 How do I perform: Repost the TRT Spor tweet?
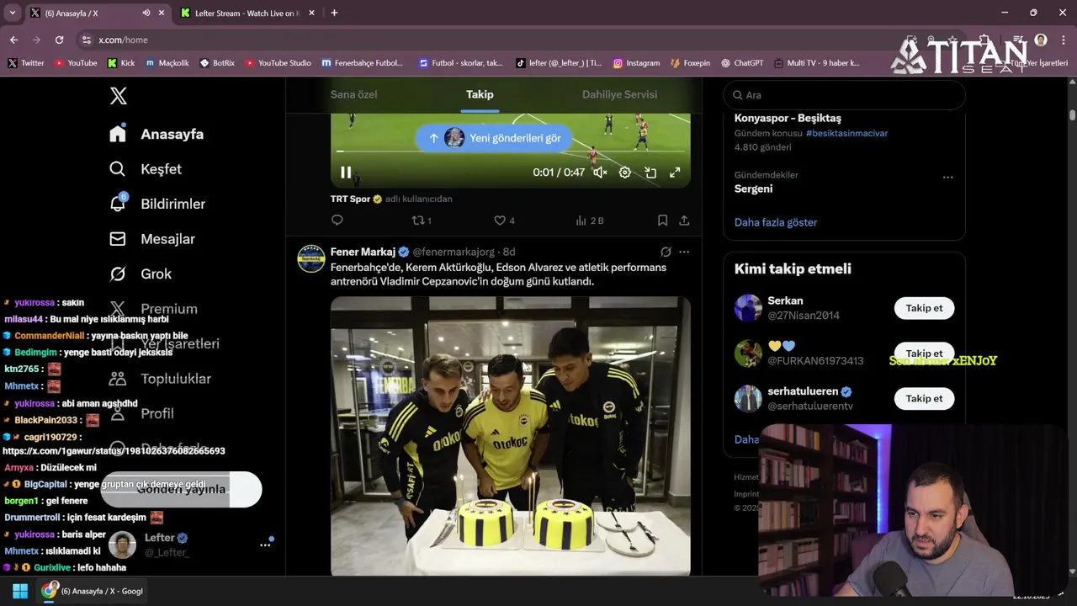pyautogui.click(x=422, y=221)
